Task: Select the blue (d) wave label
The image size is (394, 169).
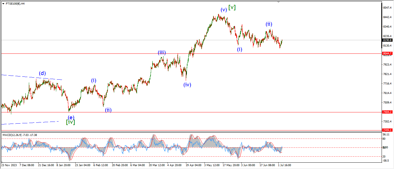Action: pos(43,73)
